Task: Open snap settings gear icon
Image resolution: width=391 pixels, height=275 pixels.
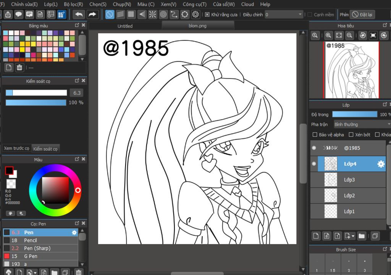Action: pos(195,14)
